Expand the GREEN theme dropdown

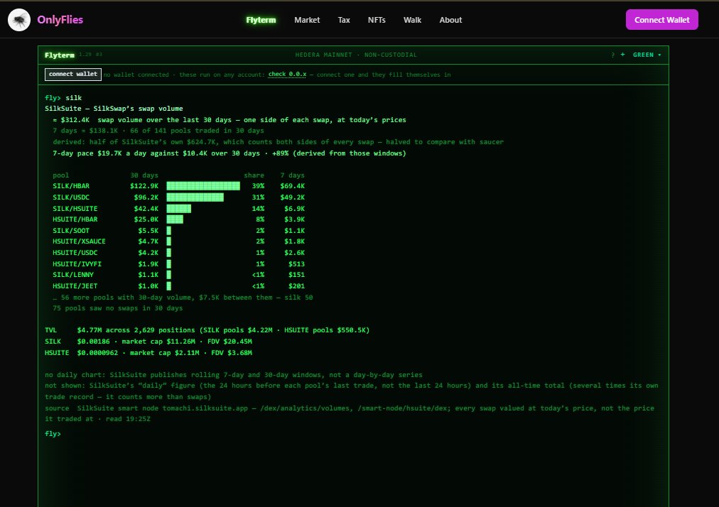pyautogui.click(x=647, y=55)
